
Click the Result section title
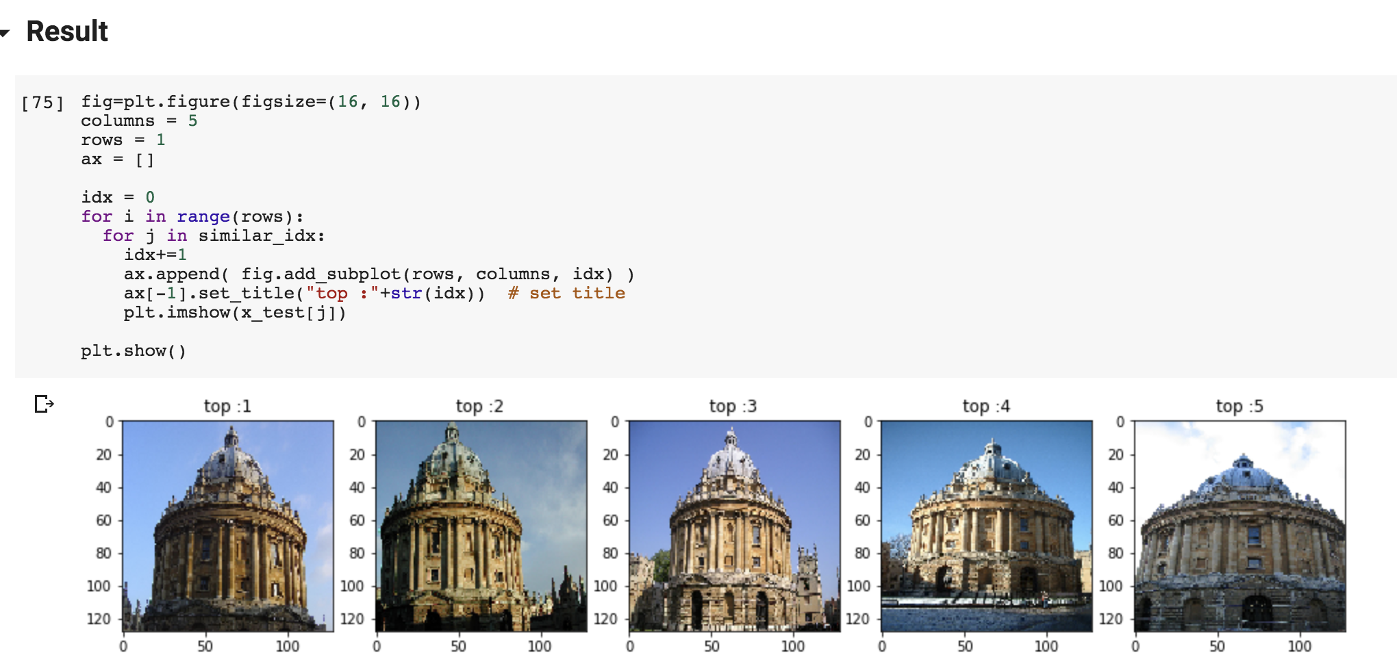(66, 31)
